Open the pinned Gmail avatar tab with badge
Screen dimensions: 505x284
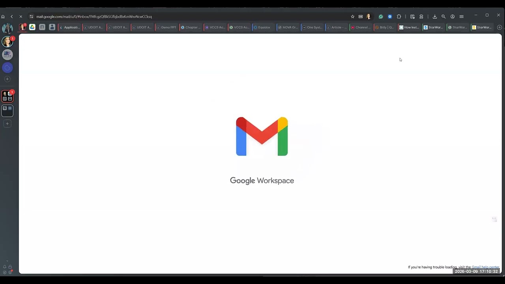pyautogui.click(x=22, y=27)
